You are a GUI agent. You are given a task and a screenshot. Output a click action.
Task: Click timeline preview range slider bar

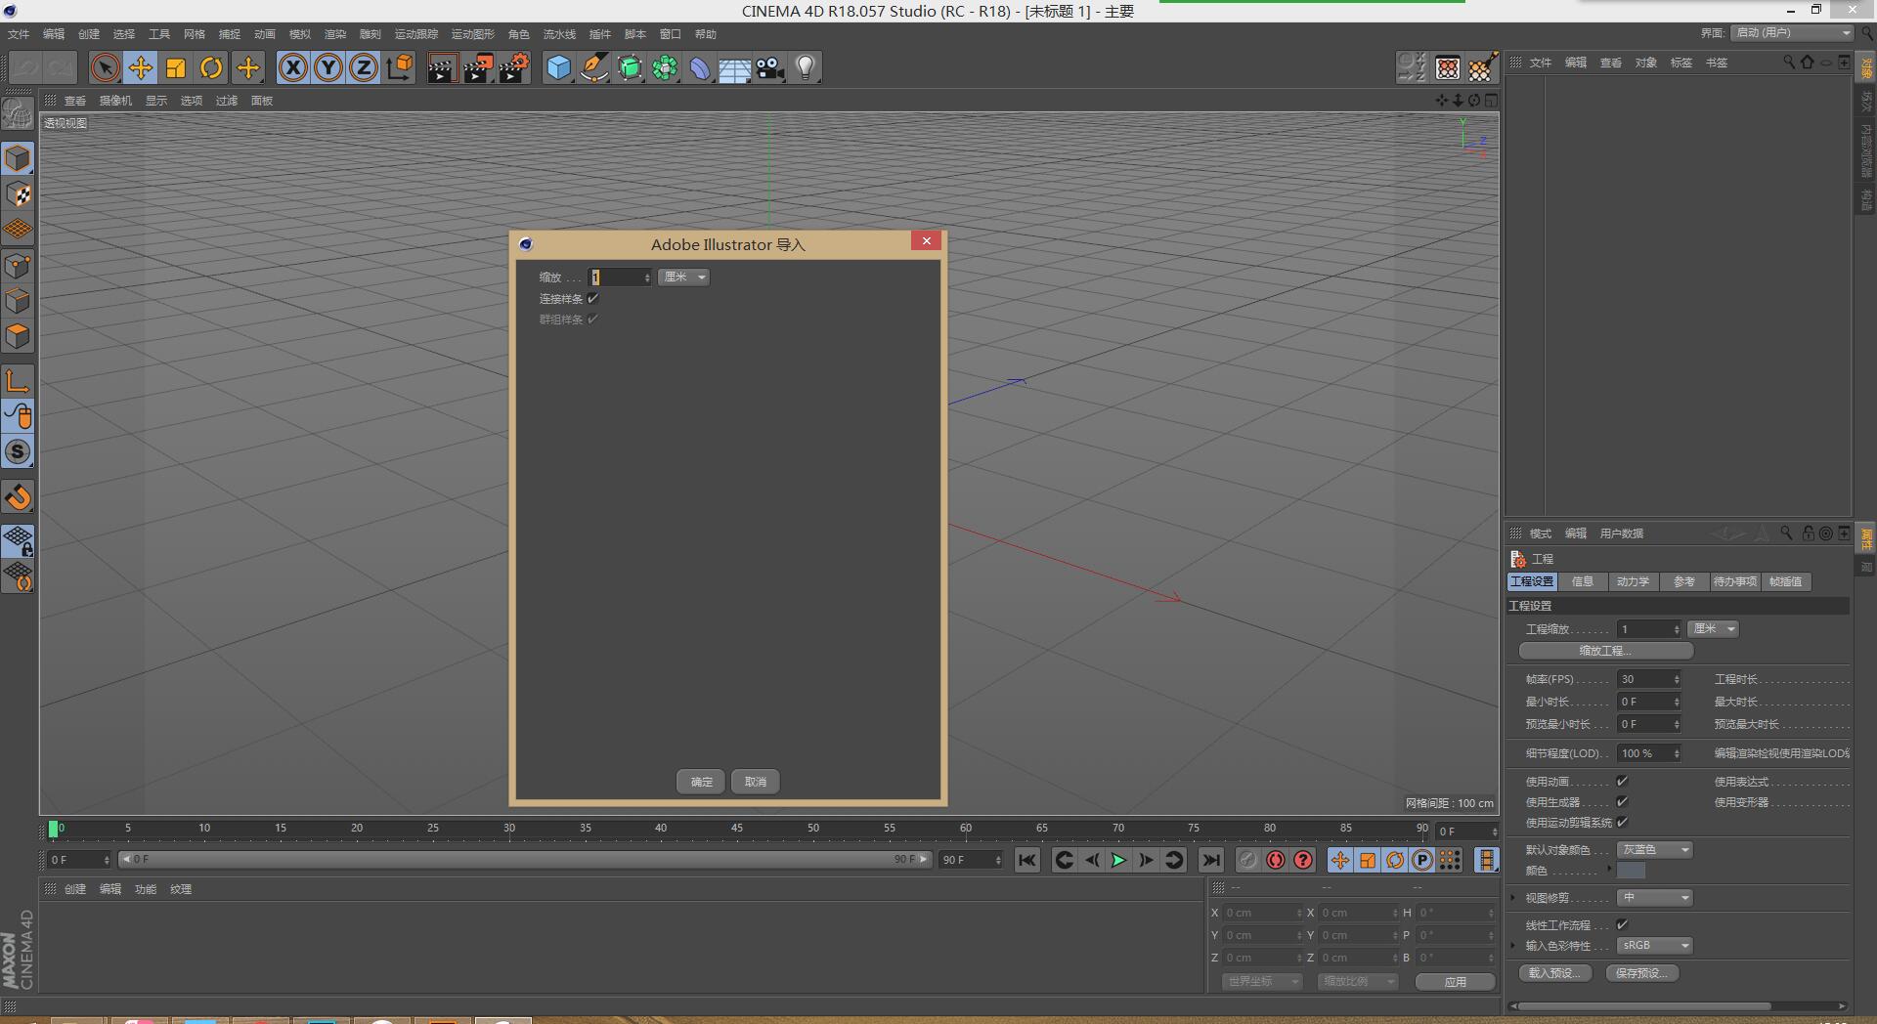coord(525,860)
